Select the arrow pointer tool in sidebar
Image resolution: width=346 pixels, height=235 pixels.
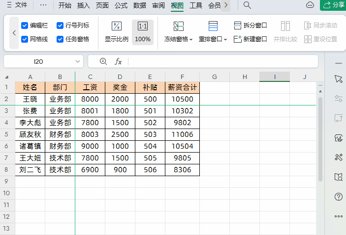338,79
